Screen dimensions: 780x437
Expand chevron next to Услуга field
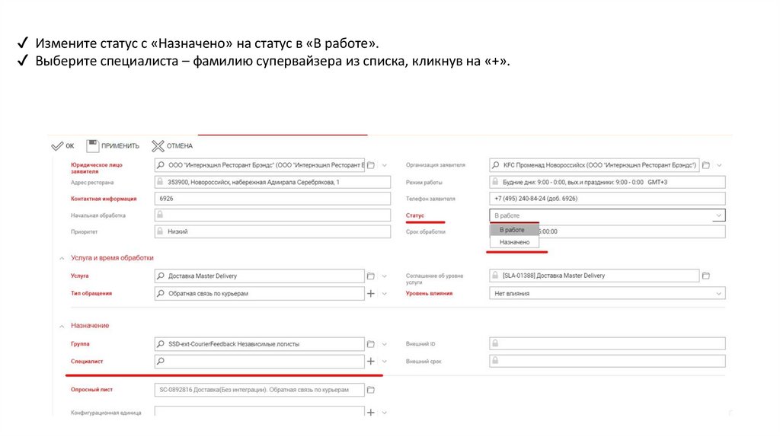pos(384,276)
